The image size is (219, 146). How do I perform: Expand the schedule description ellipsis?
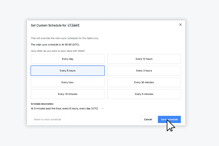click(x=102, y=108)
